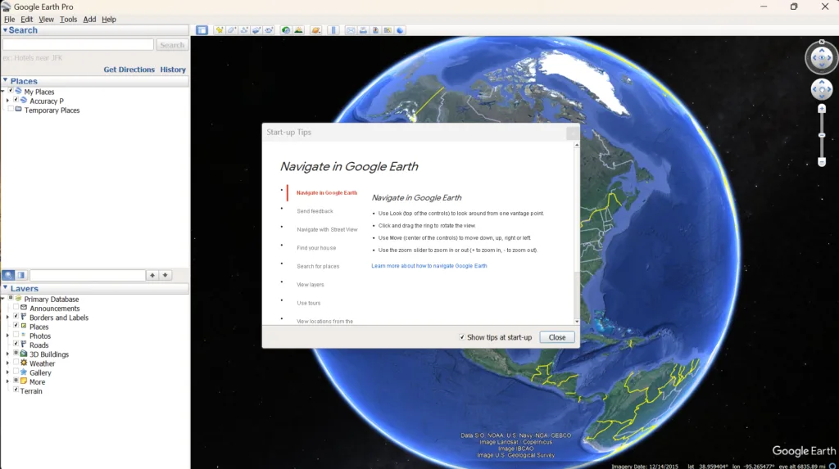Uncheck the Roads layer checkbox
Image resolution: width=839 pixels, height=469 pixels.
point(16,345)
